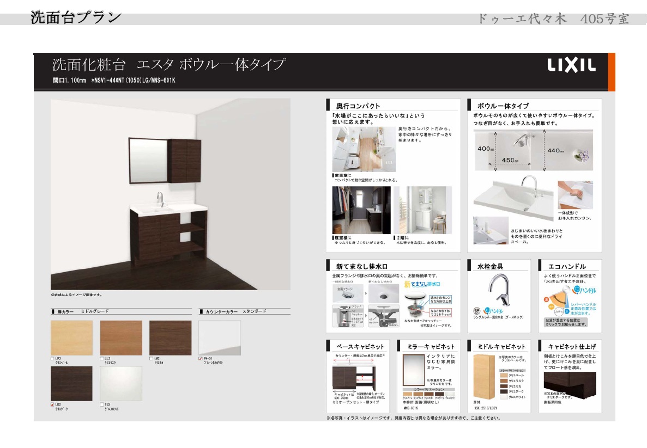Open the light wood ミドルキャビネット image
647x448 pixels.
point(483,377)
